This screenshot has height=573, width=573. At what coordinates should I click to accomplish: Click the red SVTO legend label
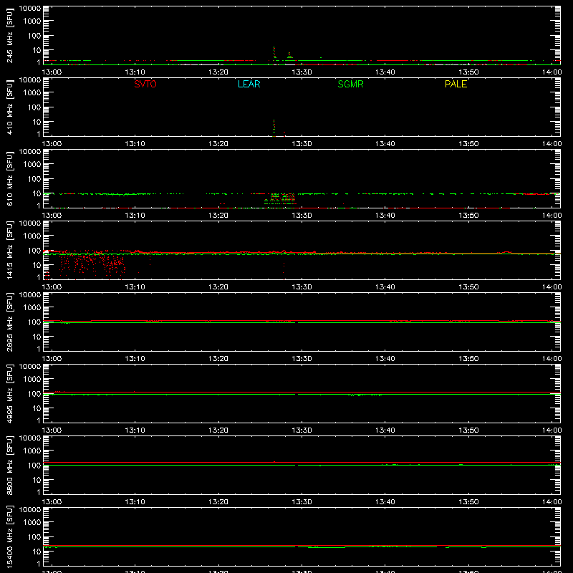pyautogui.click(x=145, y=84)
